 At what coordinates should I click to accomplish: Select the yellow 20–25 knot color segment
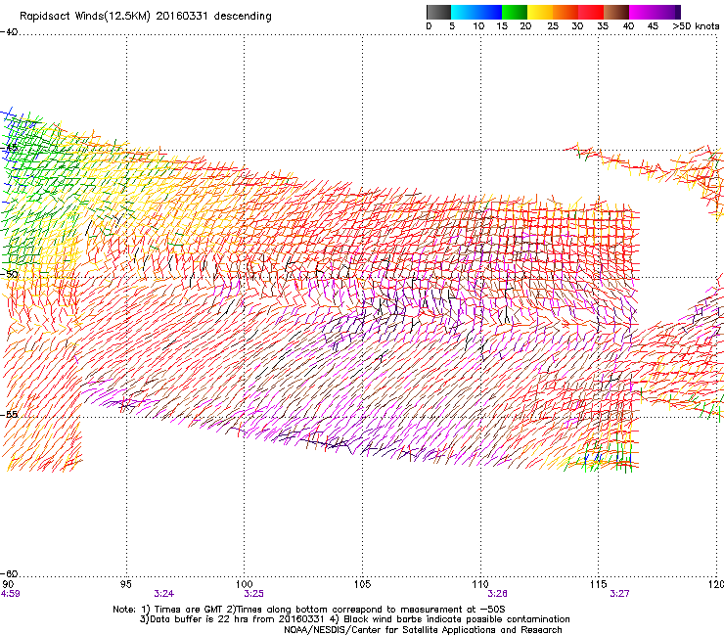coord(540,12)
